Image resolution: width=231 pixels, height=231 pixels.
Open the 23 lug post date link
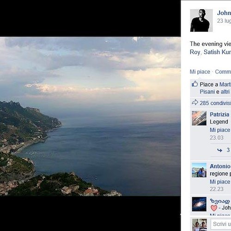pos(224,21)
